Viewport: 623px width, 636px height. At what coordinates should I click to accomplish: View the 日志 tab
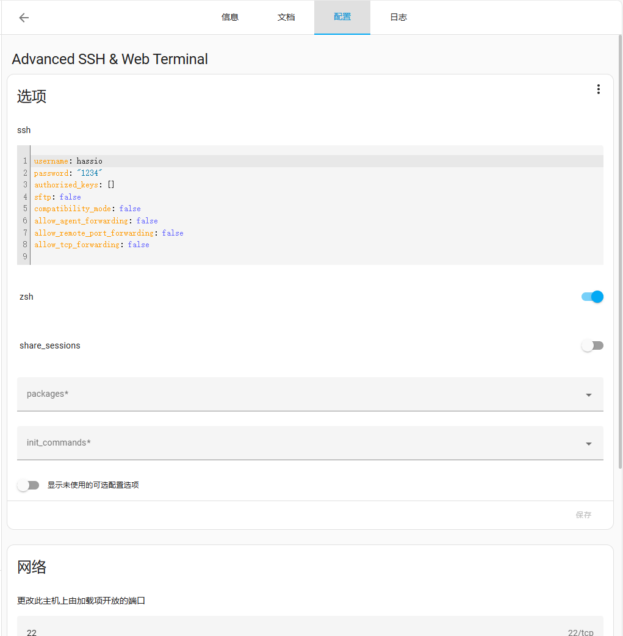398,18
